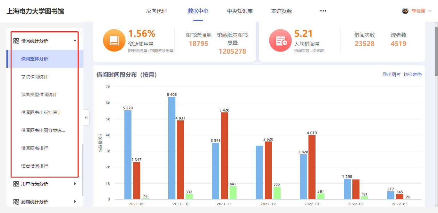Click the red bar valued 3 620
Image resolution: width=438 pixels, height=213 pixels.
coord(268,170)
